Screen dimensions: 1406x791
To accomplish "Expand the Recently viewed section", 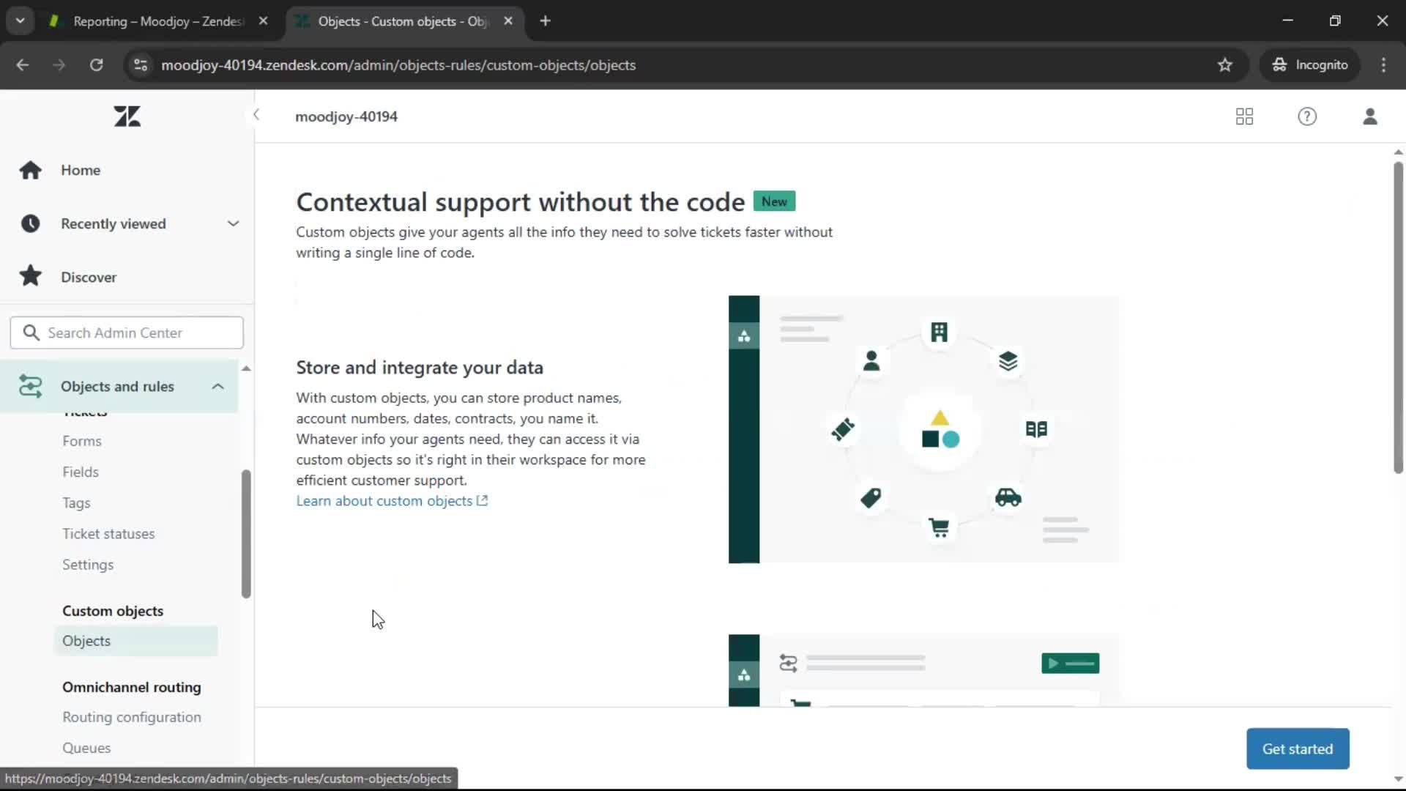I will (x=233, y=223).
